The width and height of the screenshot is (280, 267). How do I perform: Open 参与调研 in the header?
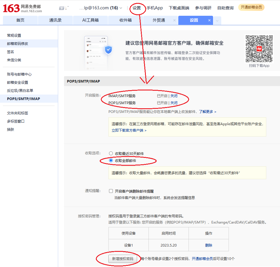[203, 8]
